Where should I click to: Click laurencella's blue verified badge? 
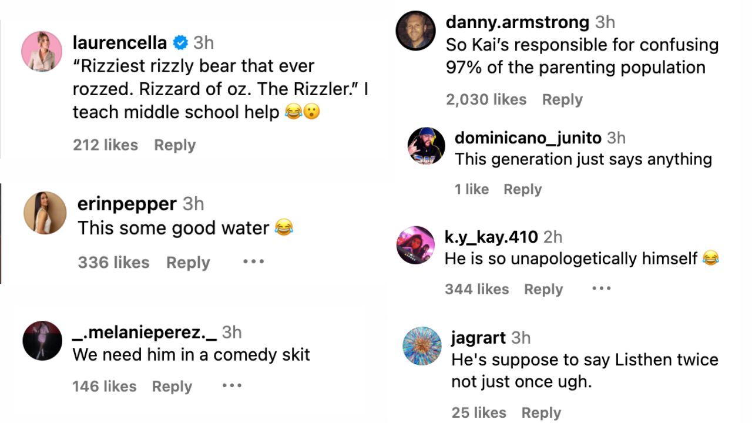tap(180, 43)
